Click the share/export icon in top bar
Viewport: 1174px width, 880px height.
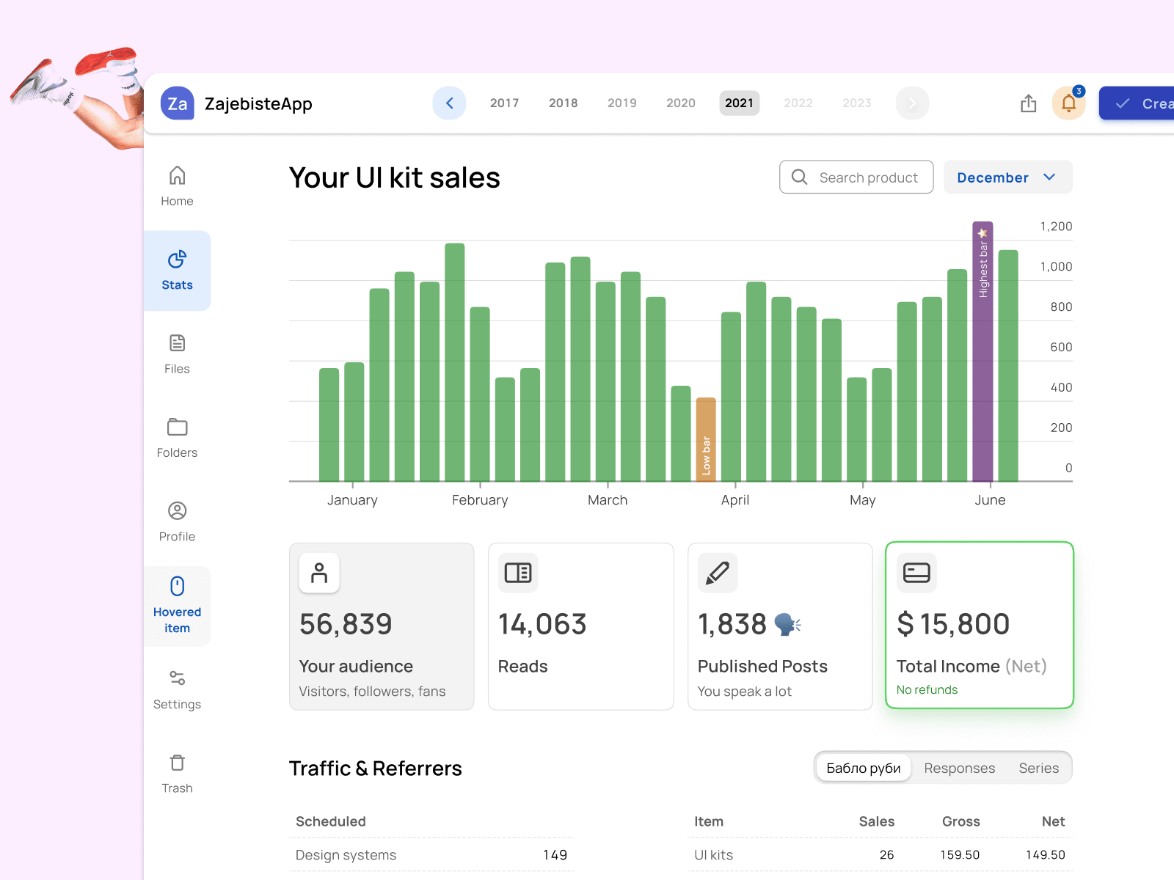tap(1028, 103)
